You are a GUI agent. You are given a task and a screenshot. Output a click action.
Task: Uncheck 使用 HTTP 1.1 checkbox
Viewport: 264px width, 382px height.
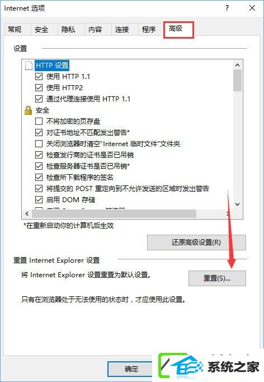[x=39, y=77]
